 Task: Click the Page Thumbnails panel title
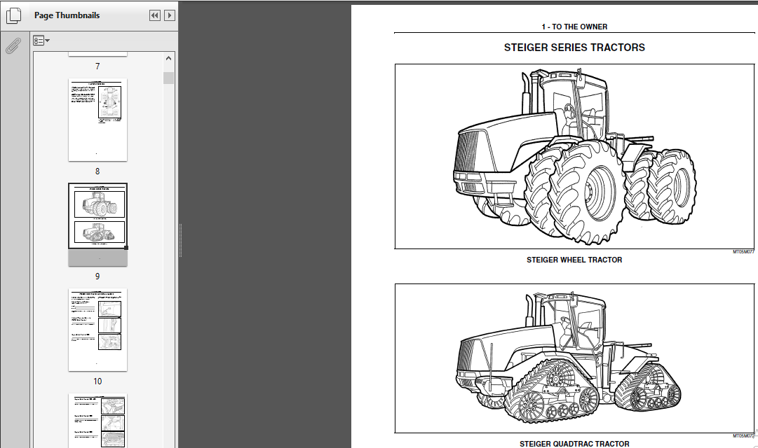(67, 15)
